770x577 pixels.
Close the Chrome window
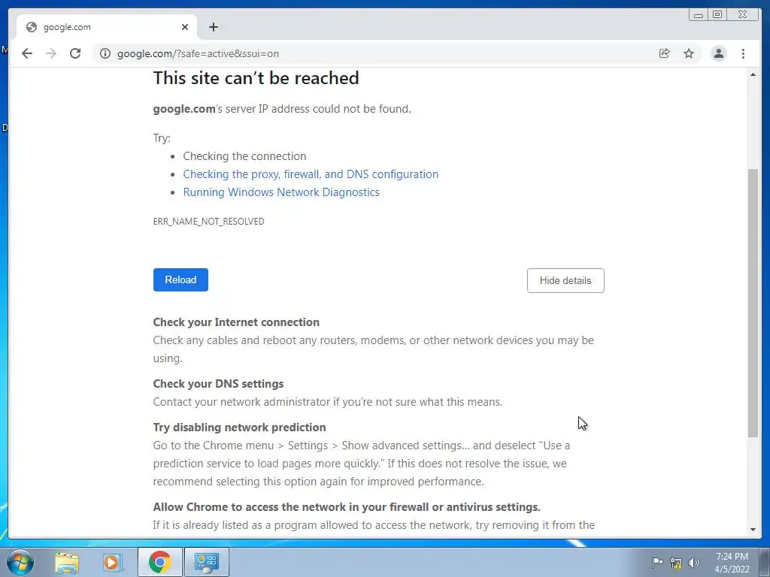[743, 15]
